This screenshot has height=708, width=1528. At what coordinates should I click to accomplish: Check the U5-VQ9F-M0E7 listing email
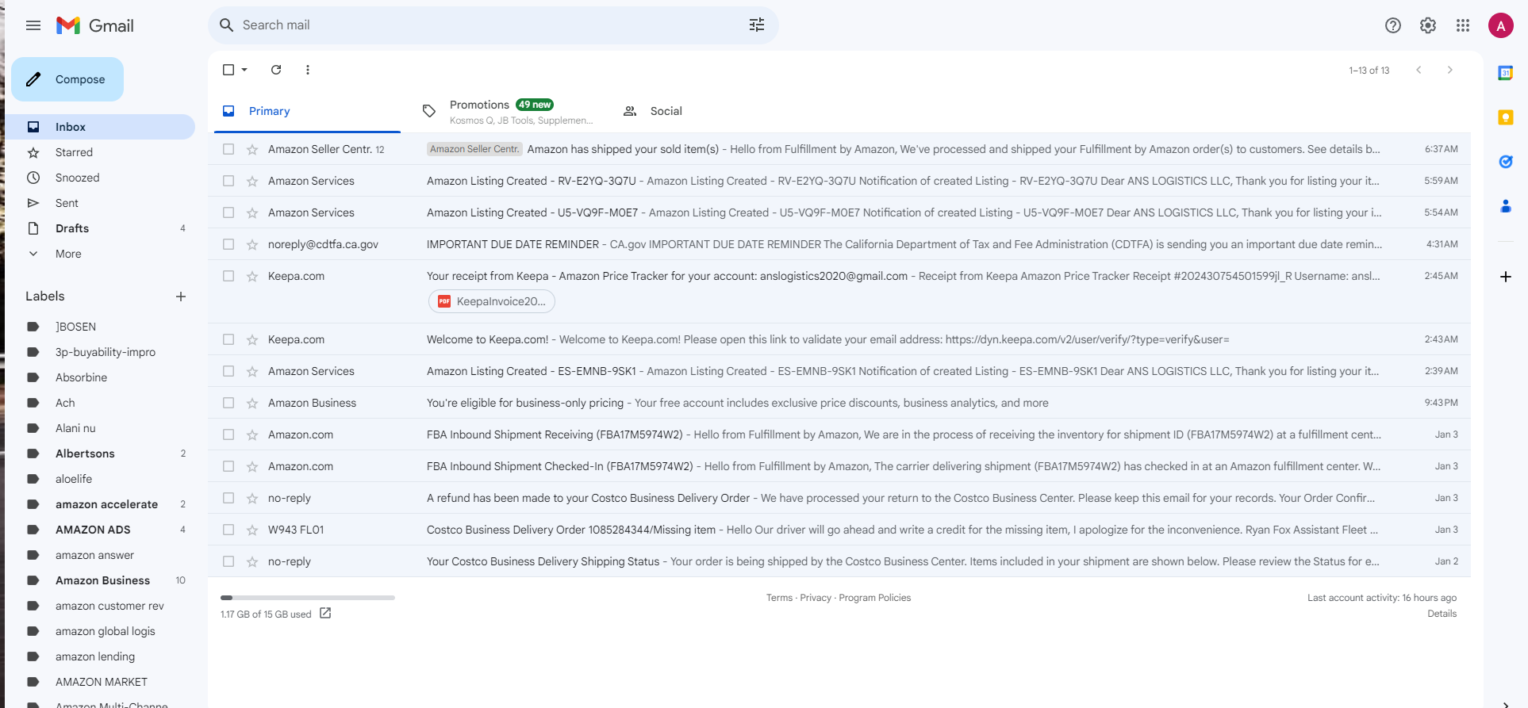coord(228,212)
